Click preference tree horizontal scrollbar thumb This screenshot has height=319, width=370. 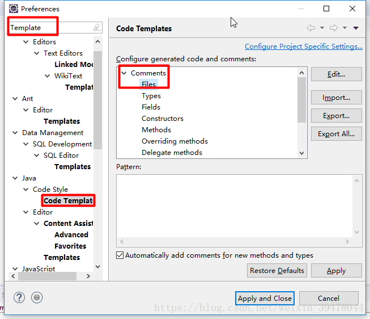point(47,276)
